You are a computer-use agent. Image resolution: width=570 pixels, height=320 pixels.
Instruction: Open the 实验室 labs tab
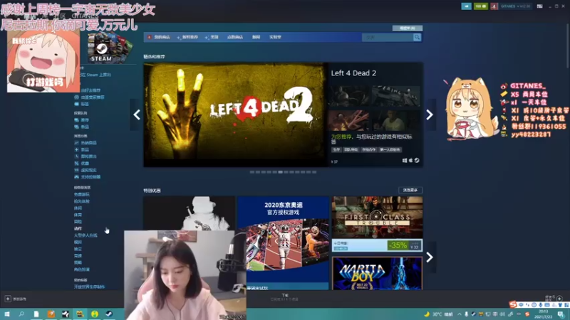coord(275,37)
